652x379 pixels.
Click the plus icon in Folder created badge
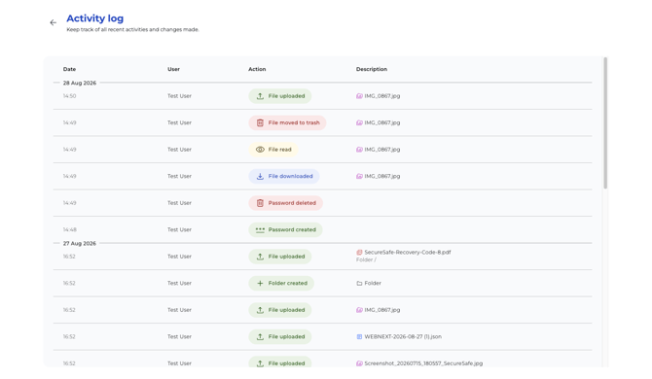[x=260, y=283]
